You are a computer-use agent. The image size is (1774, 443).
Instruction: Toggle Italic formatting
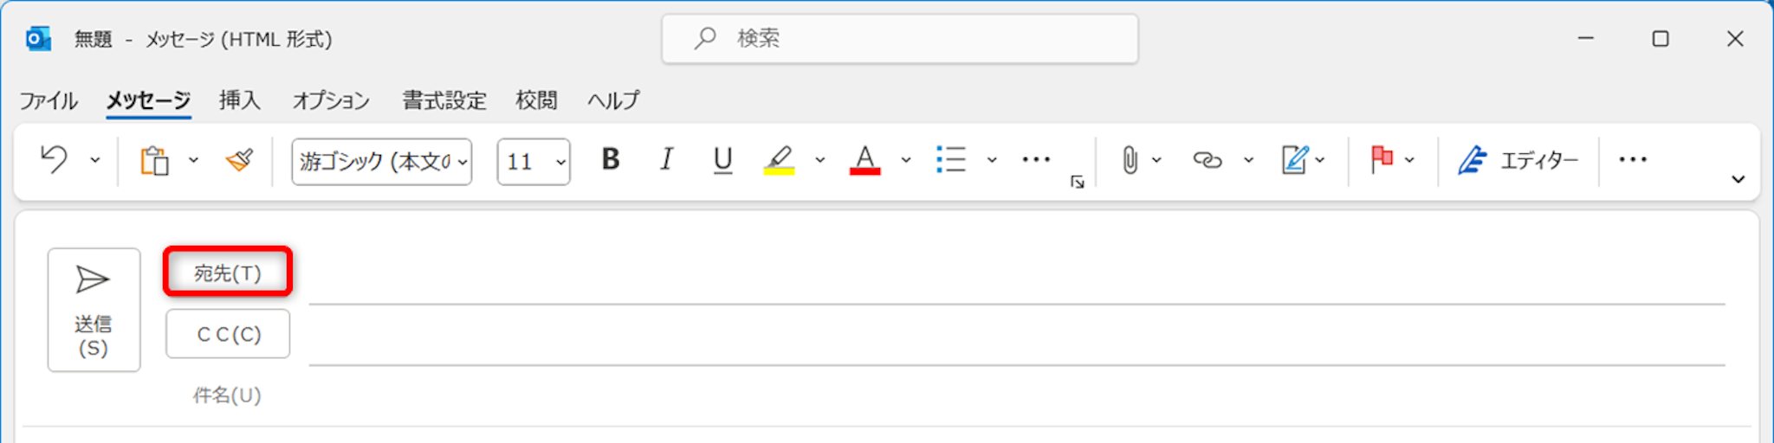[x=666, y=160]
